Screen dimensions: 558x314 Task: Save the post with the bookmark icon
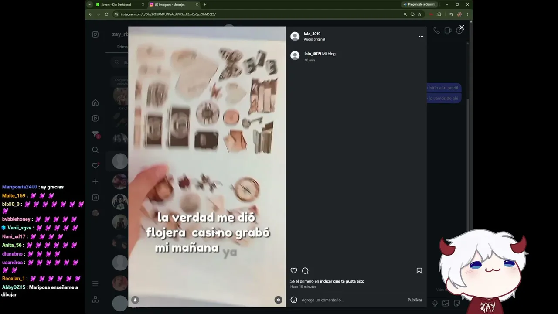(419, 271)
